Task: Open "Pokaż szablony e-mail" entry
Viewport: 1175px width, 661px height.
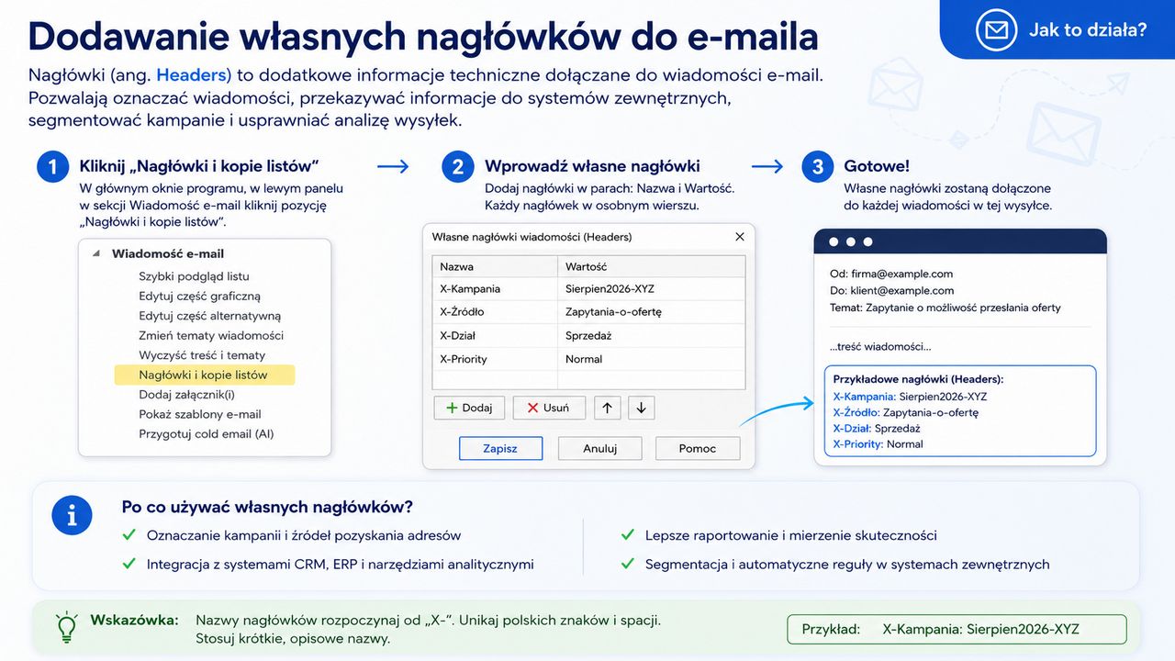Action: click(200, 414)
